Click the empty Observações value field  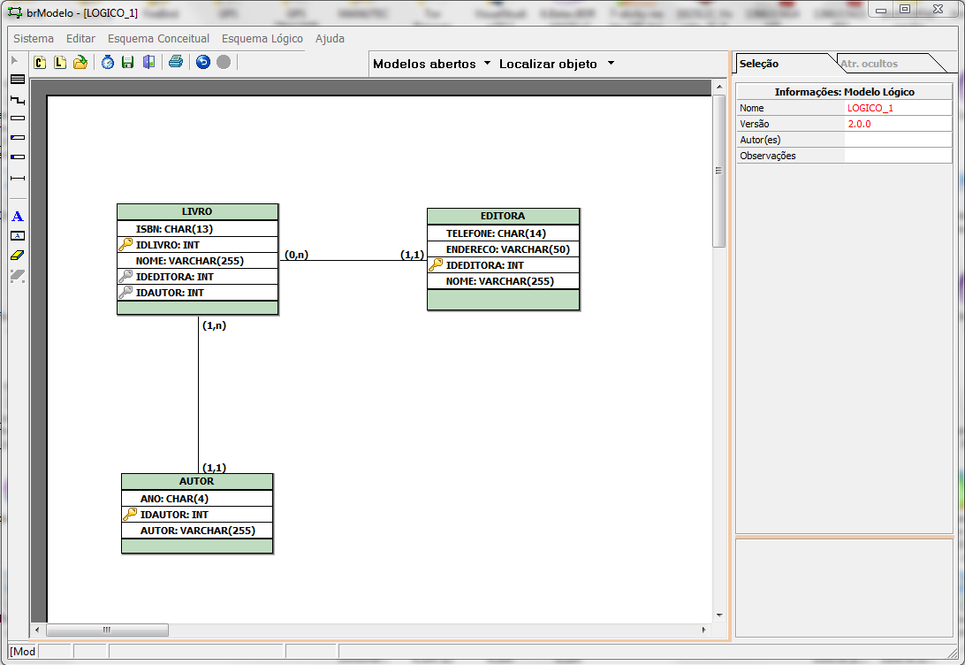click(899, 156)
